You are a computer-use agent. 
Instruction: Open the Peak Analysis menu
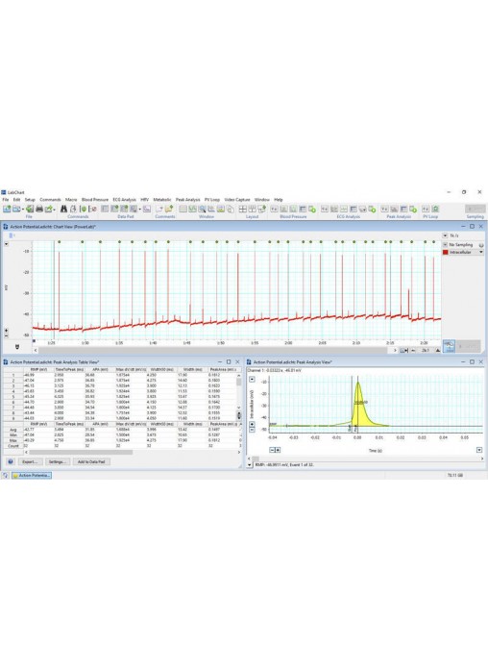(x=187, y=200)
